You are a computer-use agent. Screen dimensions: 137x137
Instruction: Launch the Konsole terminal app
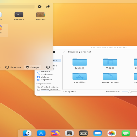coord(19,16)
